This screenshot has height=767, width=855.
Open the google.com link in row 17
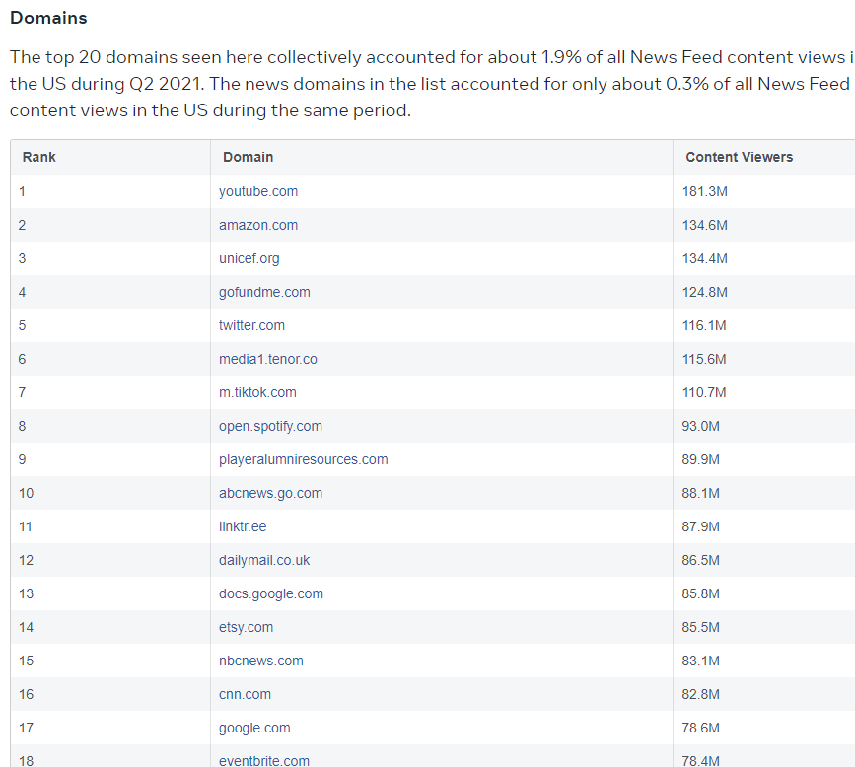[x=254, y=729]
